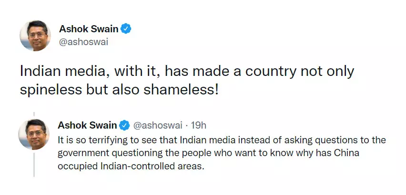This screenshot has height=195, width=406.
Task: Open the 19h timestamp link
Action: tap(198, 125)
